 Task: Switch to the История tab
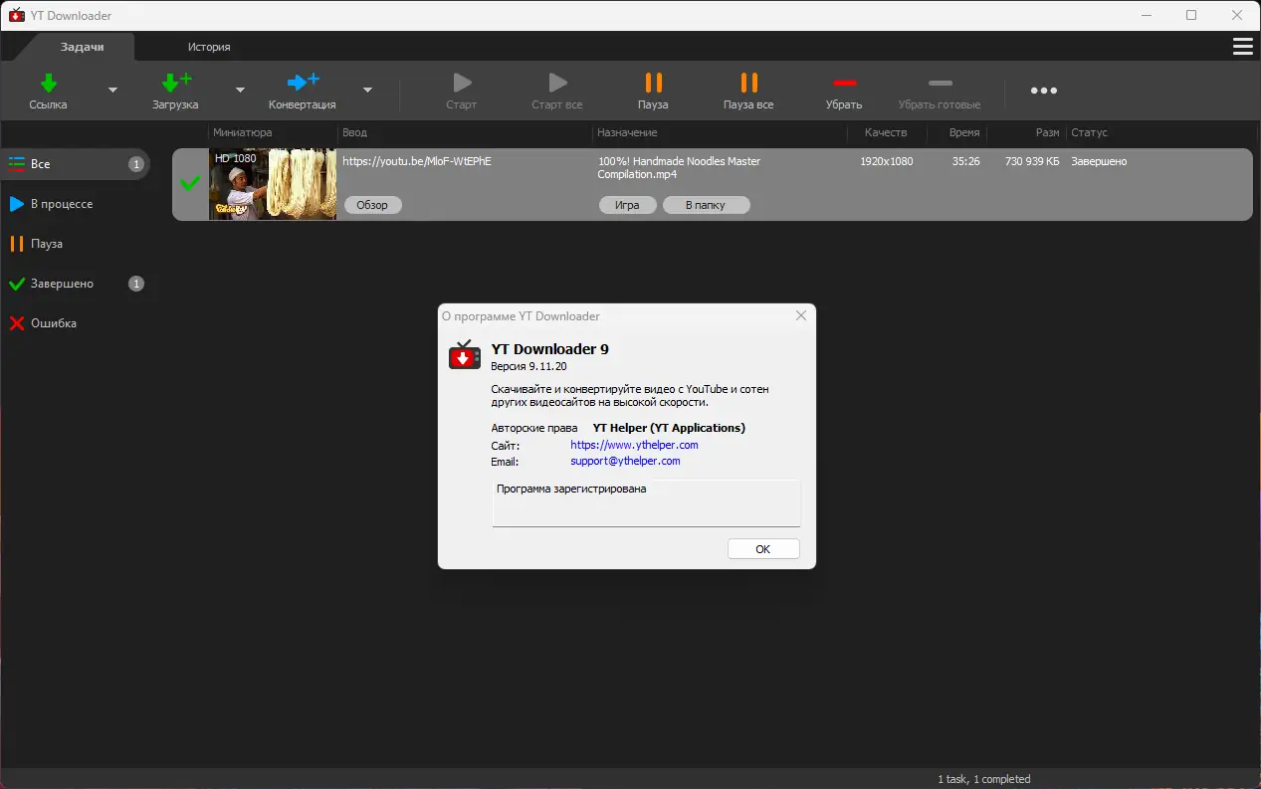[x=209, y=47]
